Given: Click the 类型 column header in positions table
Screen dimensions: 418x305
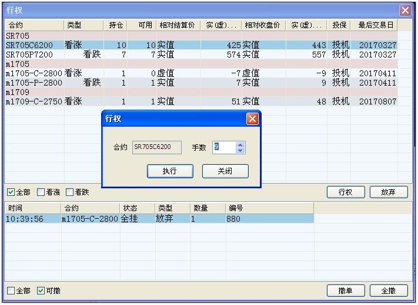Looking at the screenshot, I should click(x=83, y=25).
